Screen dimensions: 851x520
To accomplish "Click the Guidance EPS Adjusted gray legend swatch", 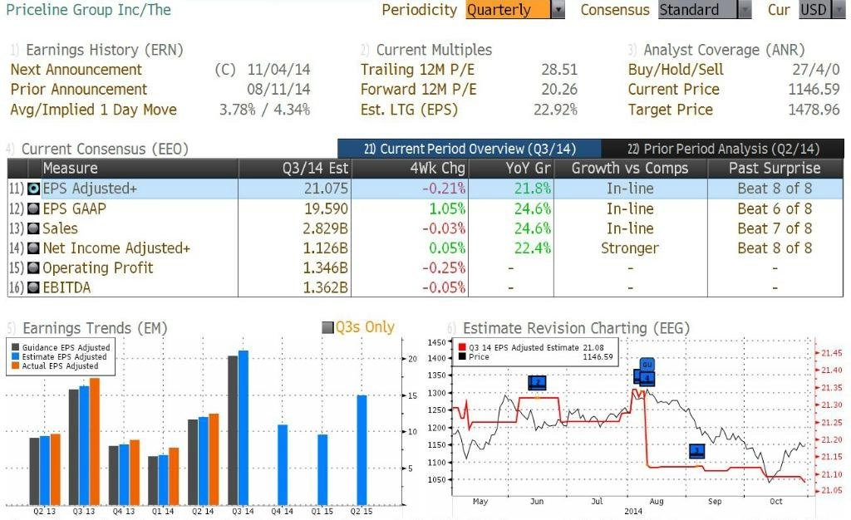I will click(15, 347).
